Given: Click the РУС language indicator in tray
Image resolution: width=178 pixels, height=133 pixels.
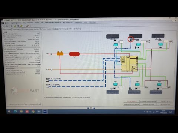Looking at the screenshot, I should [157, 112].
